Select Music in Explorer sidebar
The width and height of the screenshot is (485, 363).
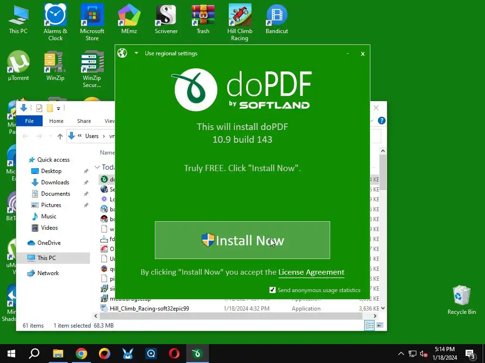[49, 216]
